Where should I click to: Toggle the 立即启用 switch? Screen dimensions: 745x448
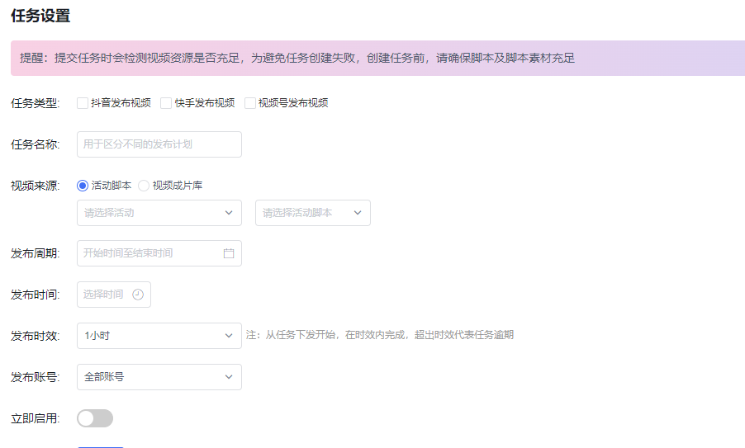click(x=95, y=418)
